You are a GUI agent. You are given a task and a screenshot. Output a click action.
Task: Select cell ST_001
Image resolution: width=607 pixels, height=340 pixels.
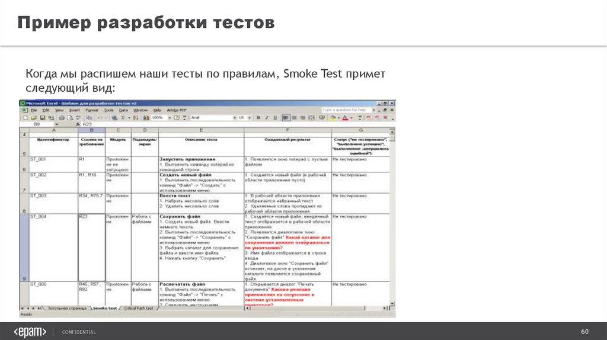coord(53,165)
